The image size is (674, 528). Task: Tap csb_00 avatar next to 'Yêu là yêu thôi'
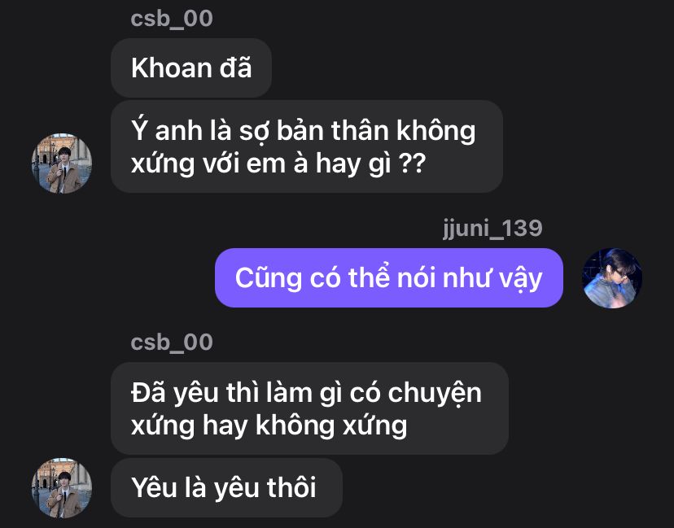point(62,487)
